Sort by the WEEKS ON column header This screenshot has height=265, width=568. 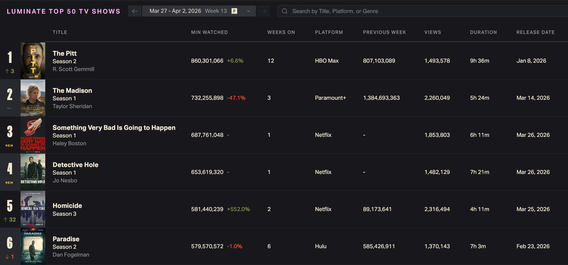281,32
